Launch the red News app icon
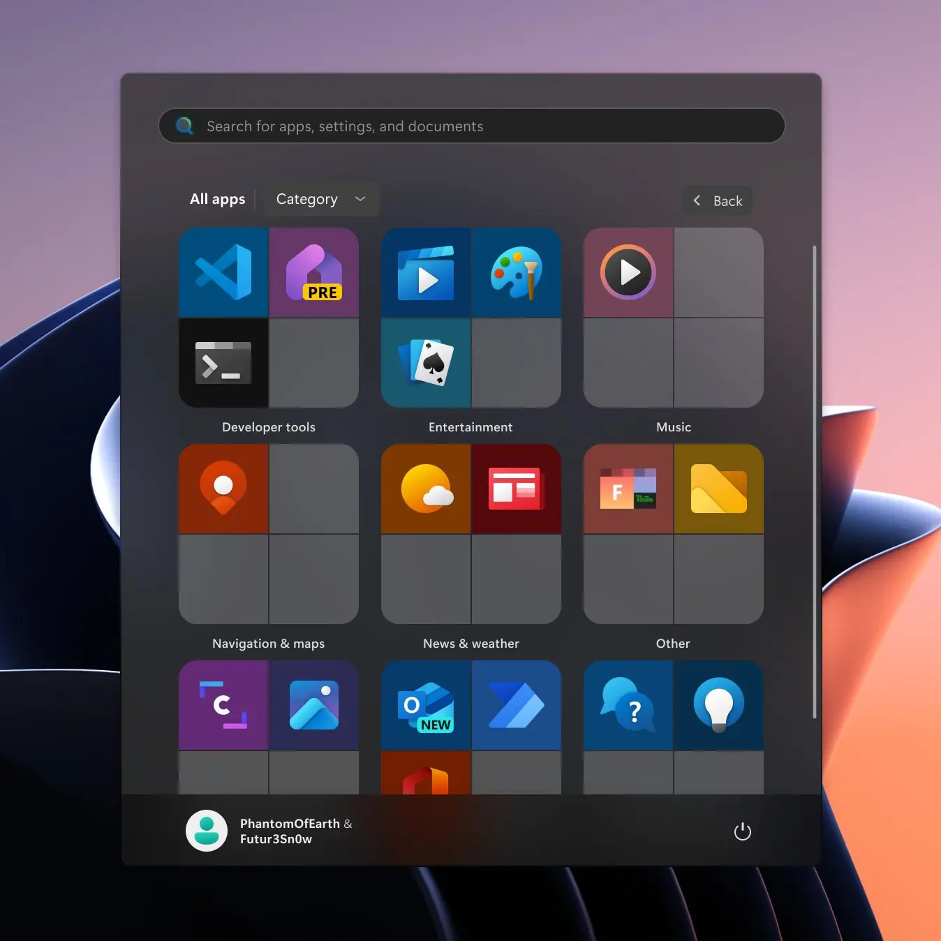This screenshot has width=941, height=941. (517, 489)
